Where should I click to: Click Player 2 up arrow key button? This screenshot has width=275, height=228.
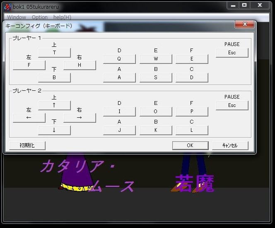[x=54, y=105]
